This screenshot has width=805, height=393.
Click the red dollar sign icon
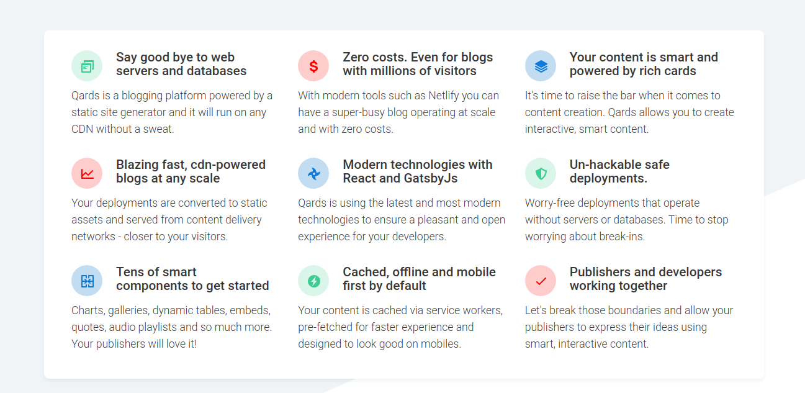(313, 66)
